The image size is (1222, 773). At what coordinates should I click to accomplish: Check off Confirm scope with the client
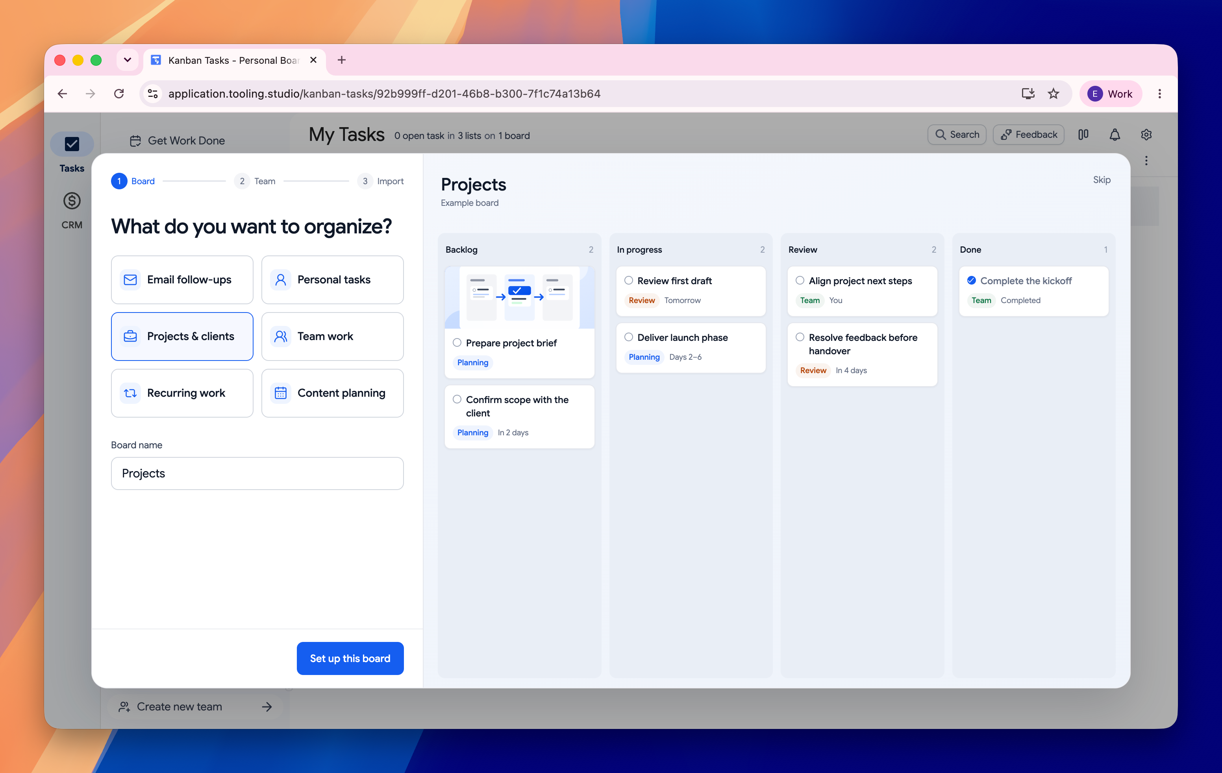point(457,399)
